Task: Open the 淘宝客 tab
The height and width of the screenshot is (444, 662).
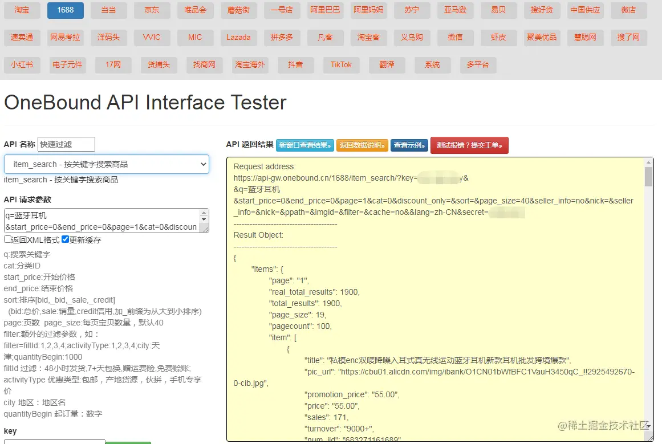Action: click(368, 38)
